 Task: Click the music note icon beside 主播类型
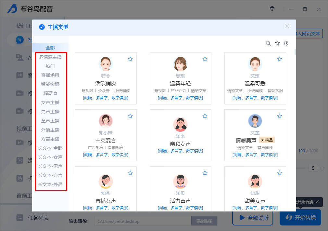[x=41, y=27]
